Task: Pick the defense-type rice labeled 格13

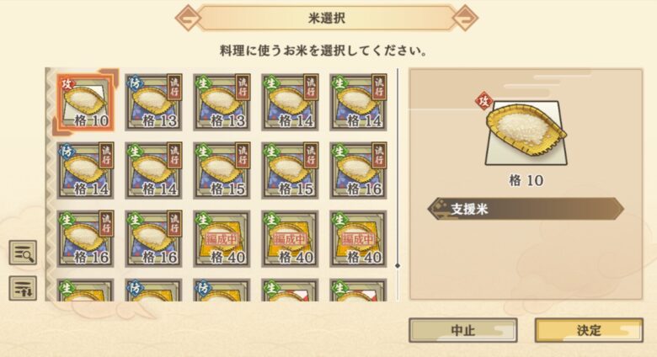Action: click(x=153, y=102)
